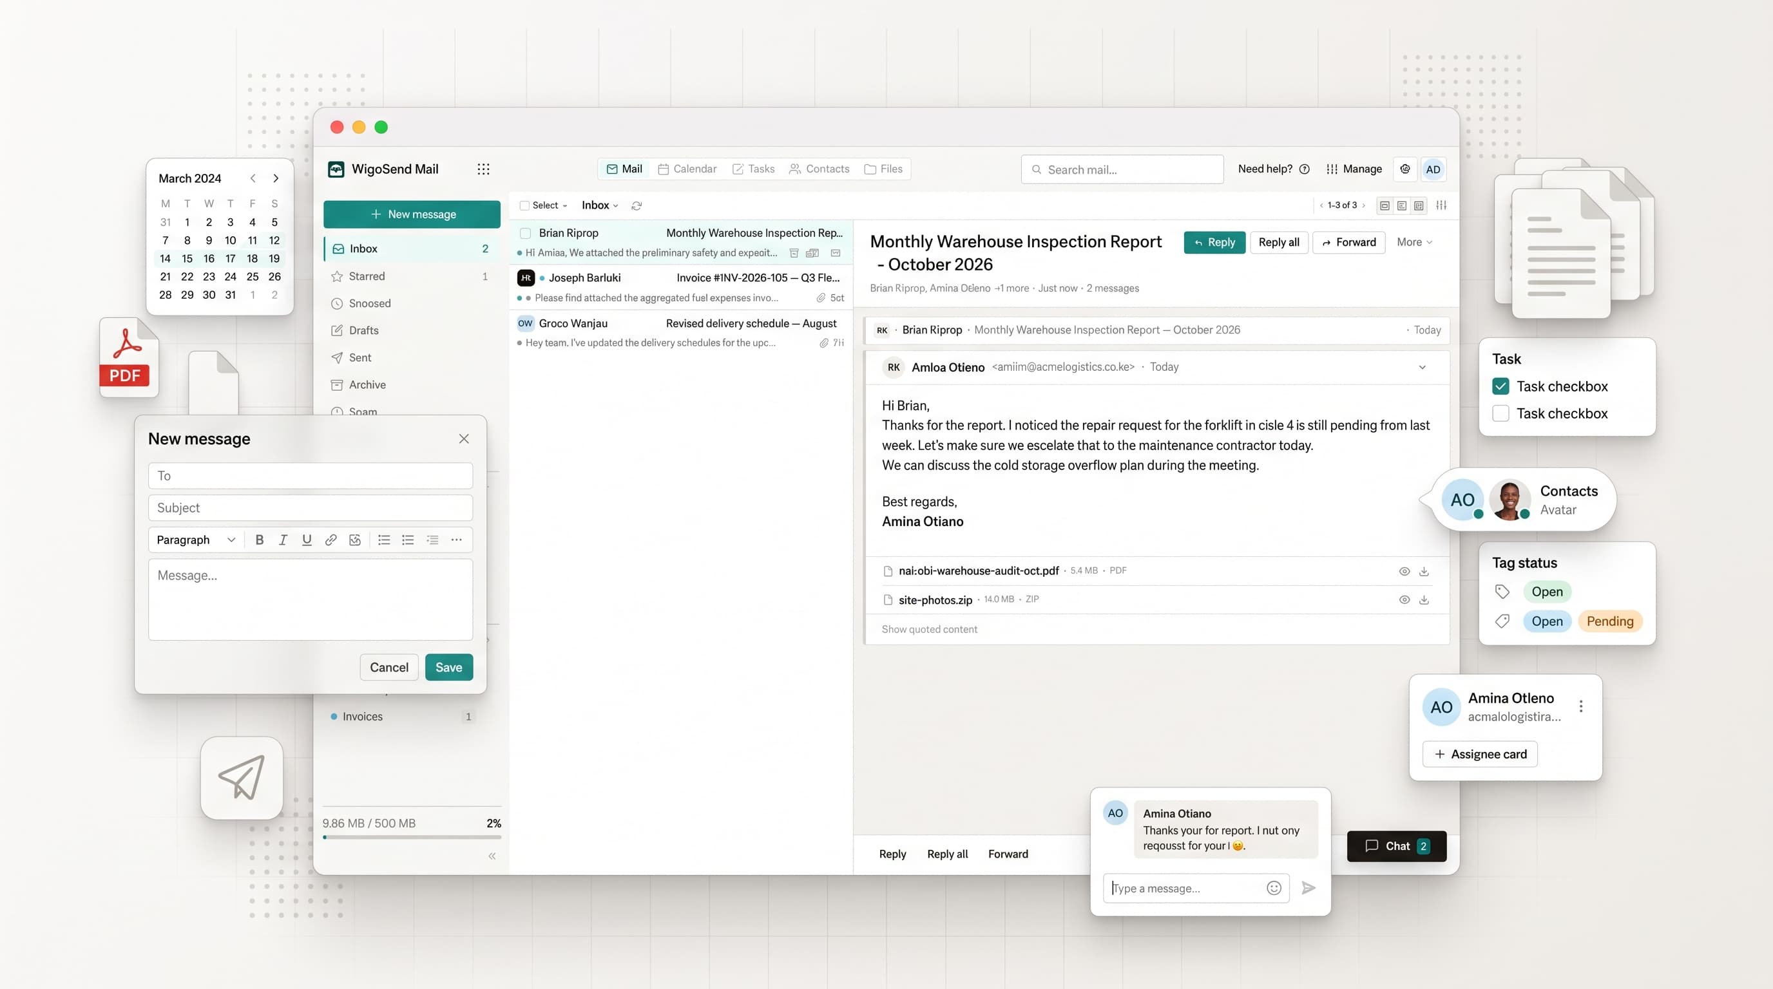Go to next page of 1-3 of 3
The width and height of the screenshot is (1773, 989).
pos(1363,205)
